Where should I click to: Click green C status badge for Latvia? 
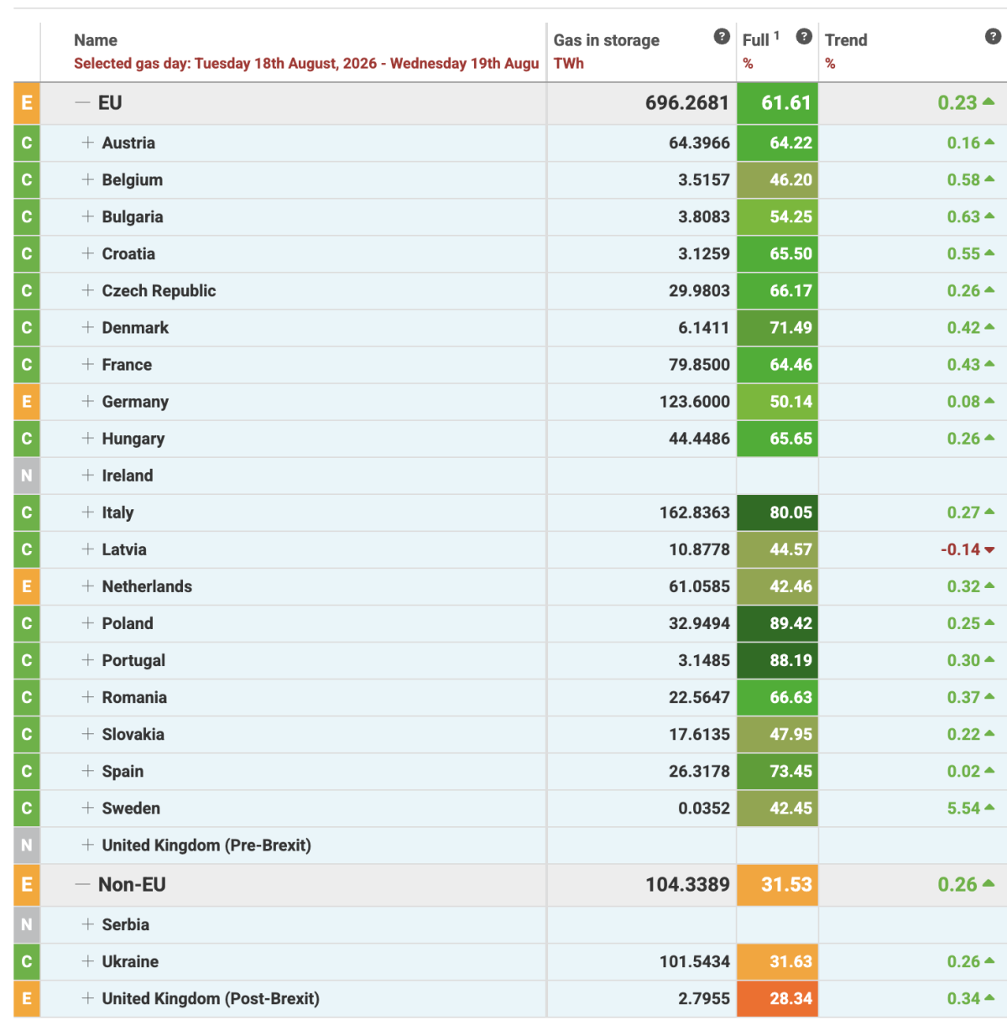[27, 549]
